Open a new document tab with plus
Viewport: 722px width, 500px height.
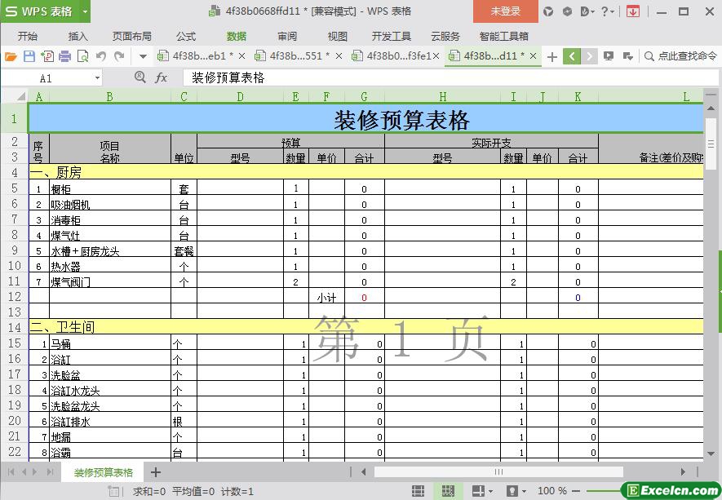552,56
